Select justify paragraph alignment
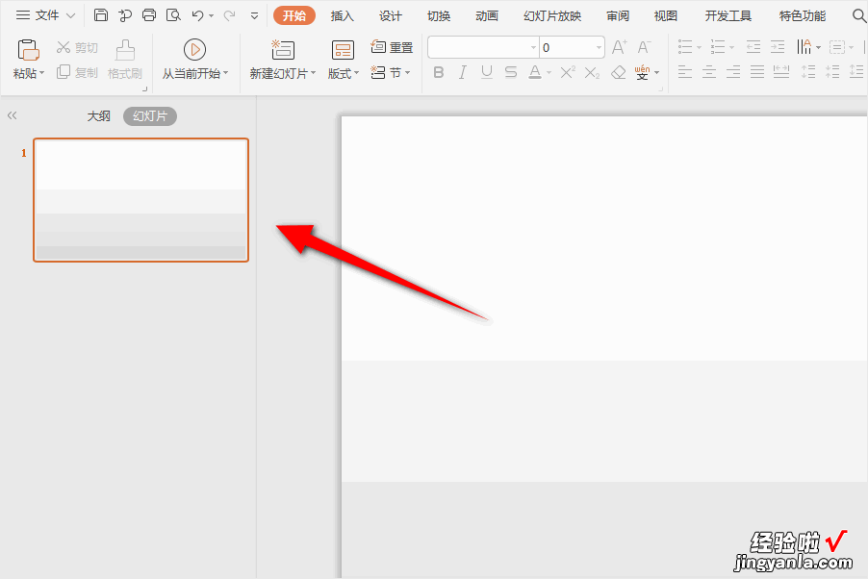The image size is (868, 579). pyautogui.click(x=757, y=72)
